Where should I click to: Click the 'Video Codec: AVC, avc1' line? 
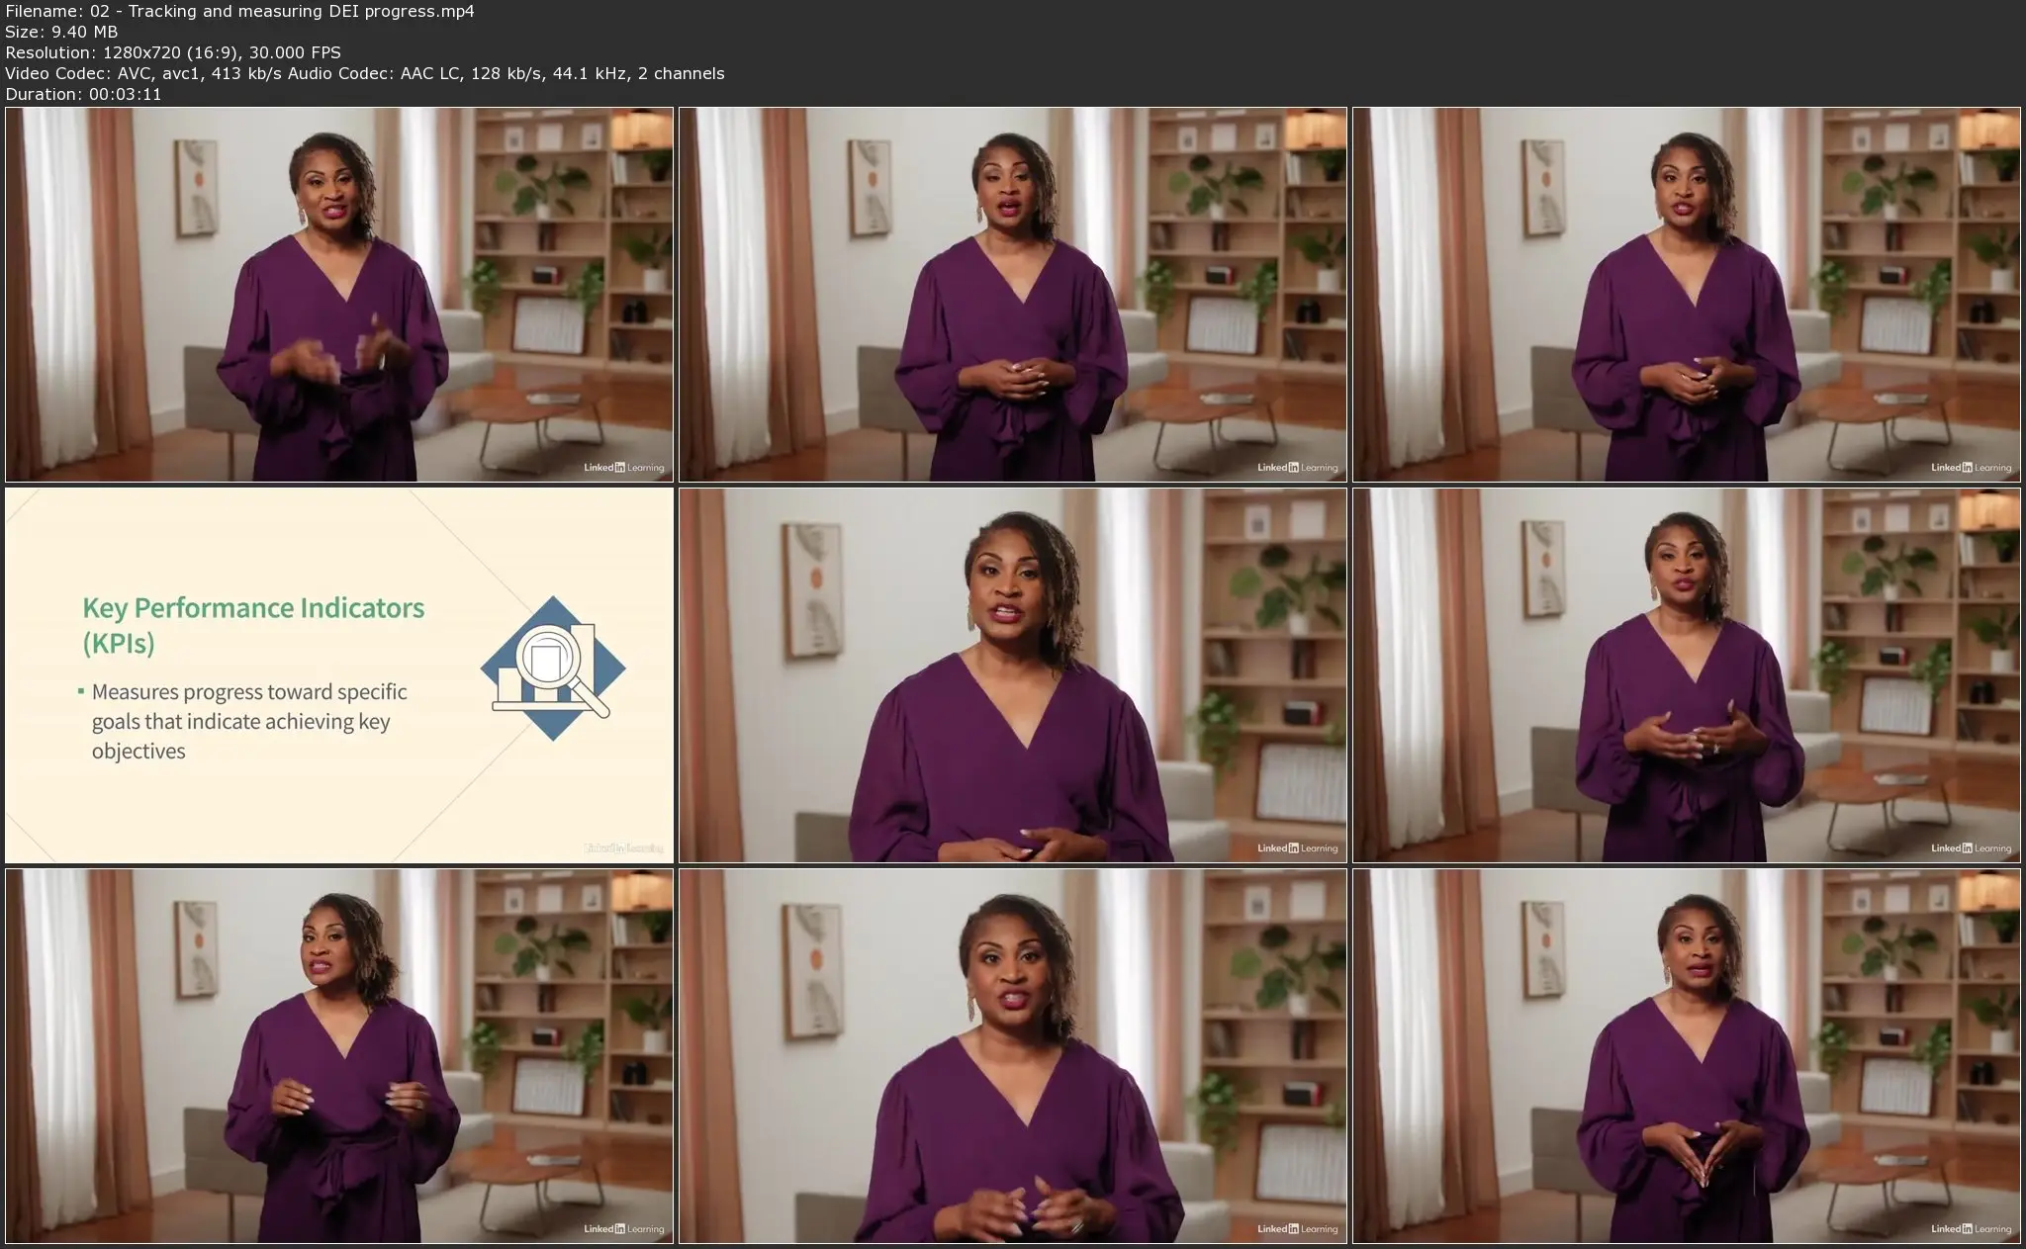[x=365, y=73]
